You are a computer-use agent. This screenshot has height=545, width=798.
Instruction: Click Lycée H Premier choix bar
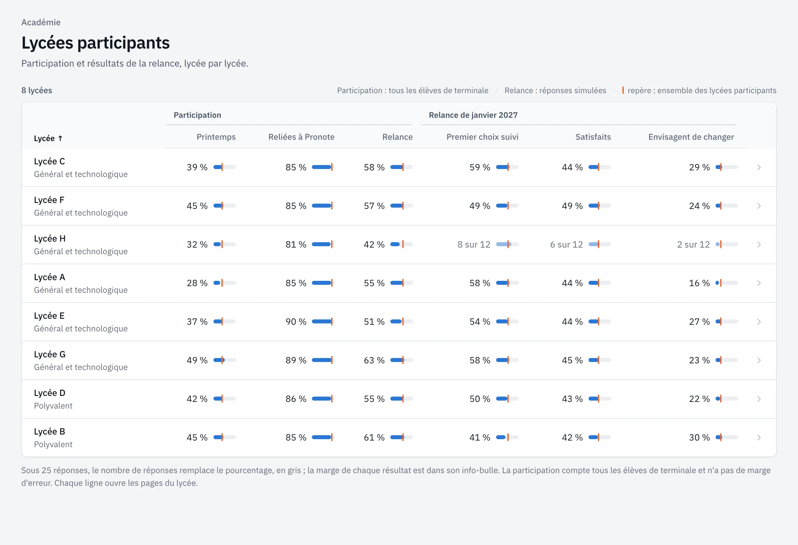point(507,244)
